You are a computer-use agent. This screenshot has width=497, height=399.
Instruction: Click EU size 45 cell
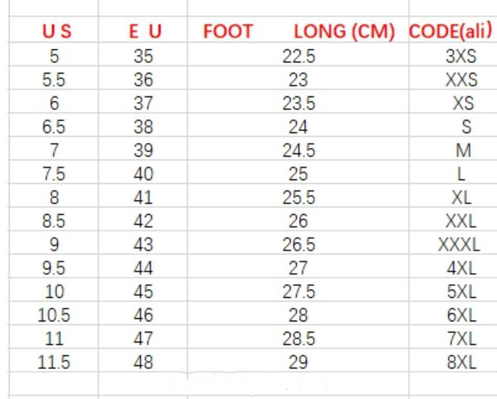click(x=143, y=292)
